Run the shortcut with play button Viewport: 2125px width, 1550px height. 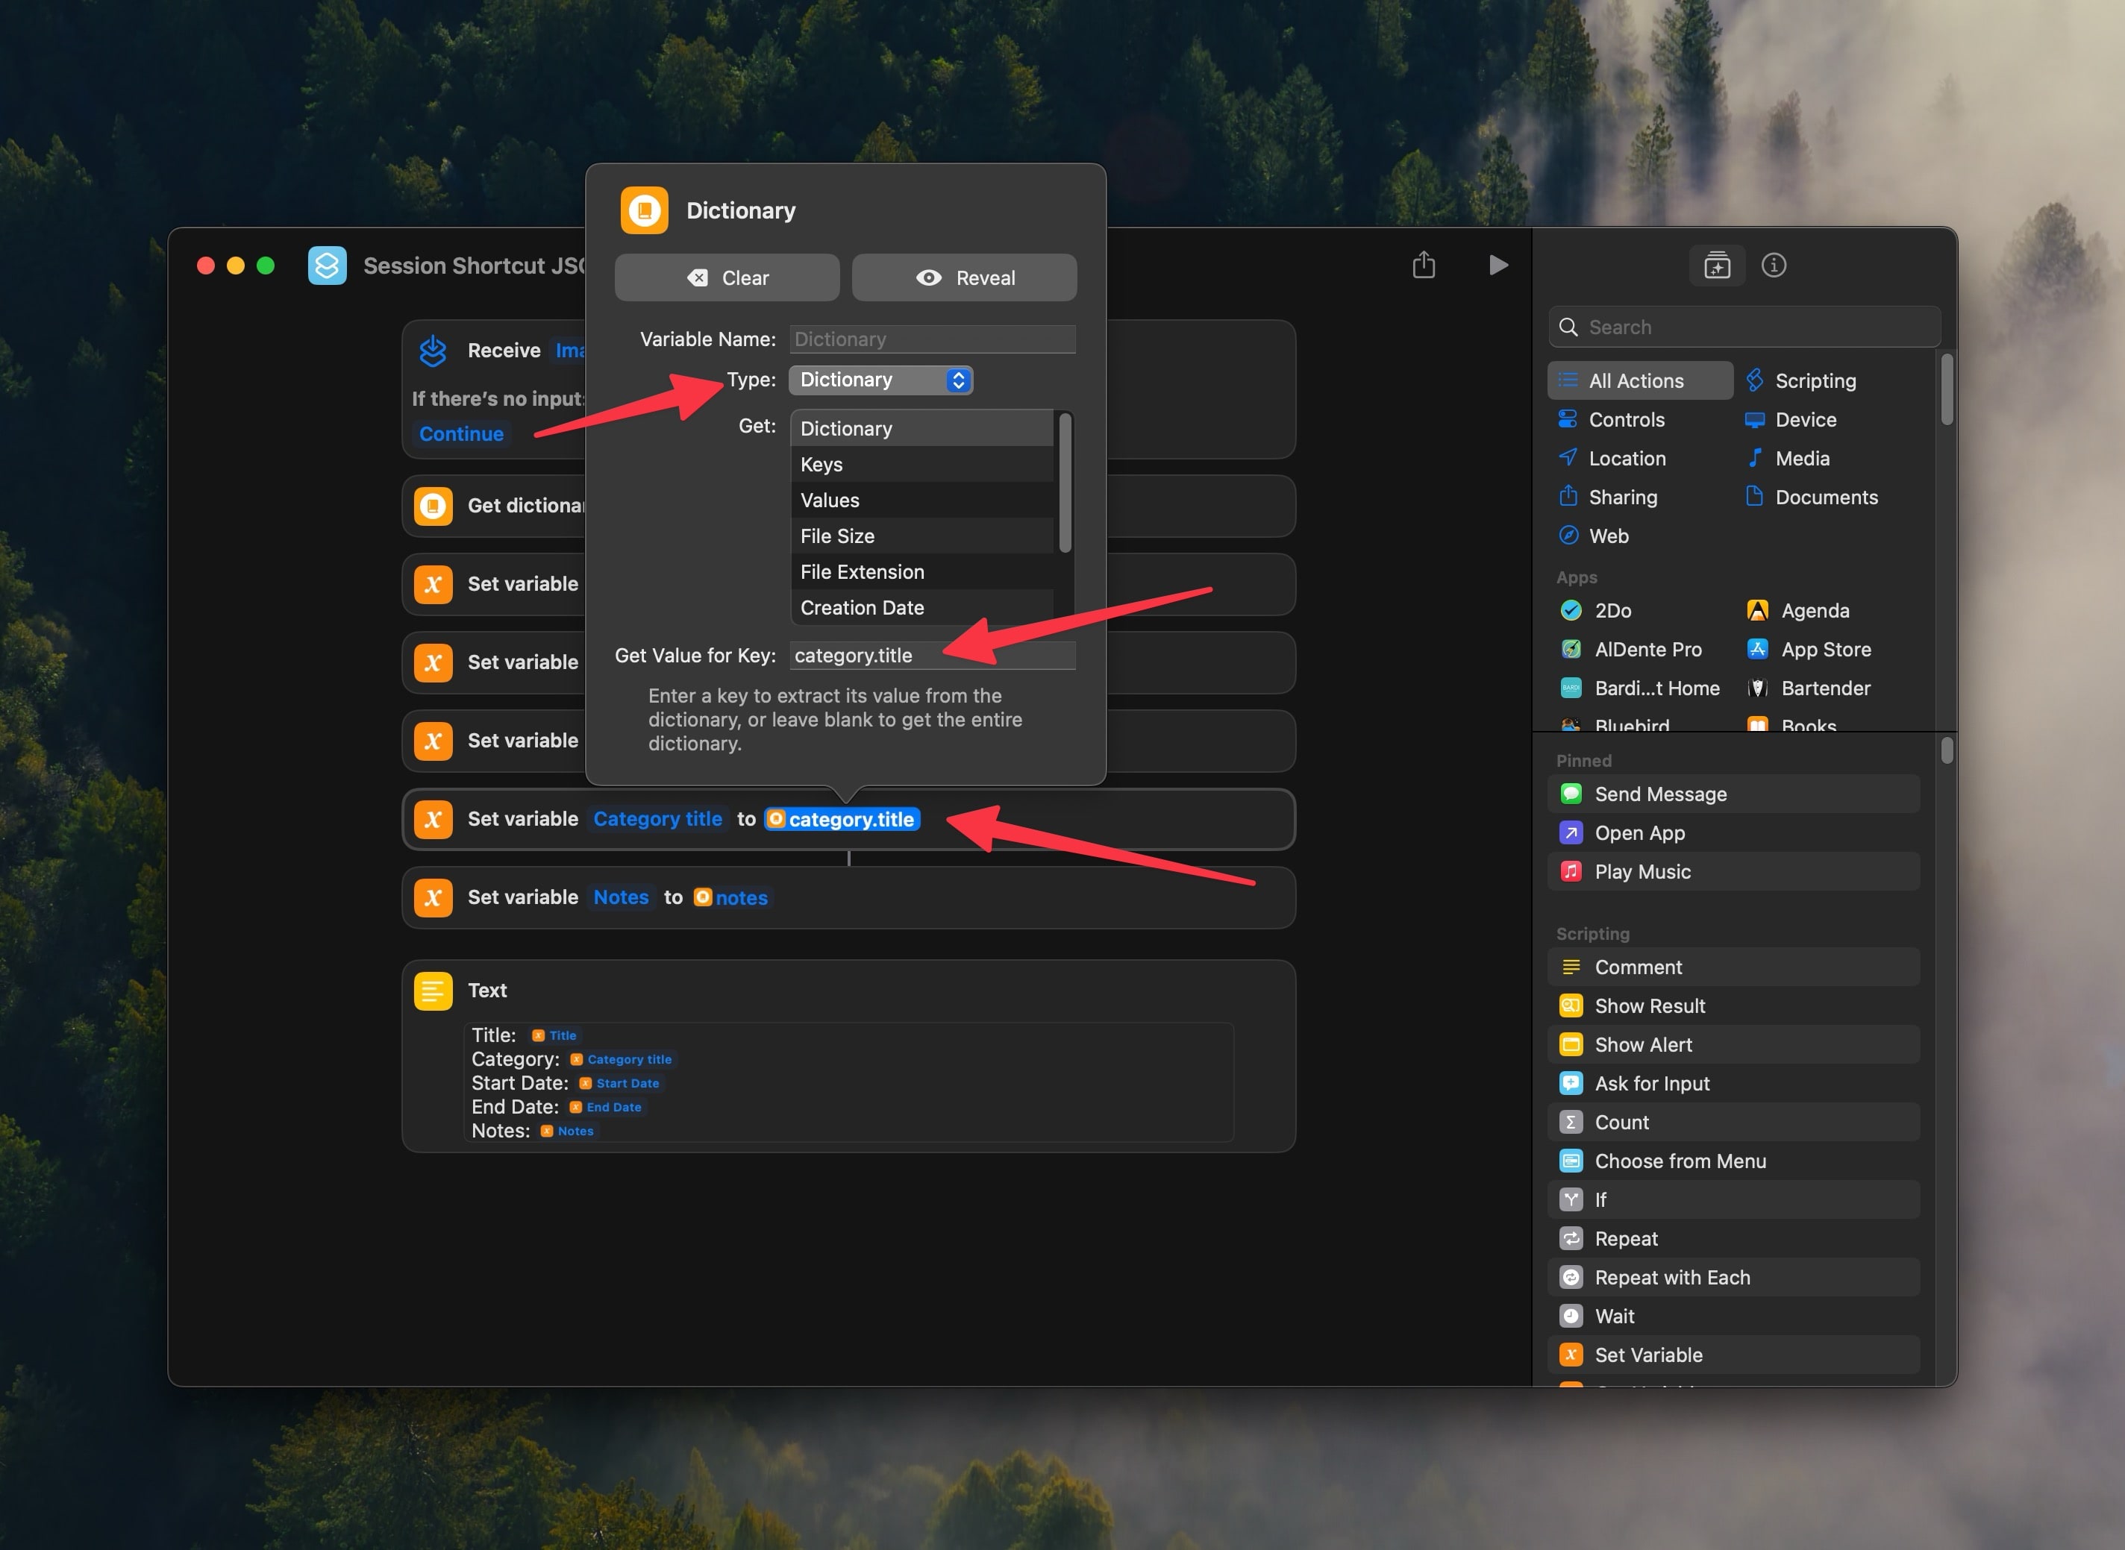[1498, 266]
